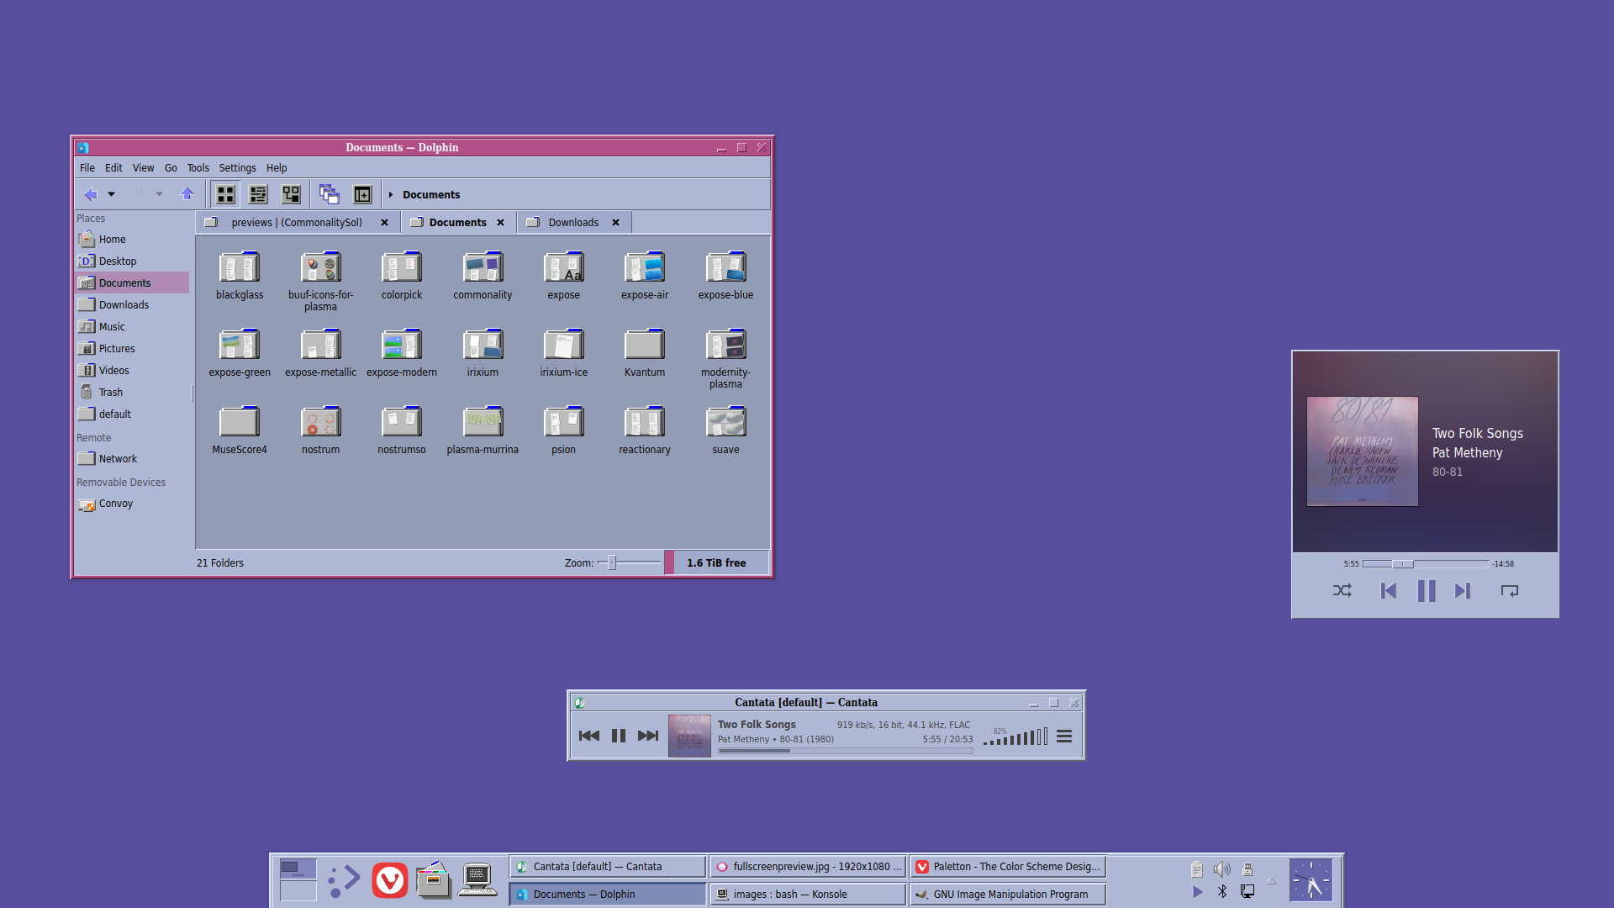Click previous track in the desktop media widget

(1388, 590)
